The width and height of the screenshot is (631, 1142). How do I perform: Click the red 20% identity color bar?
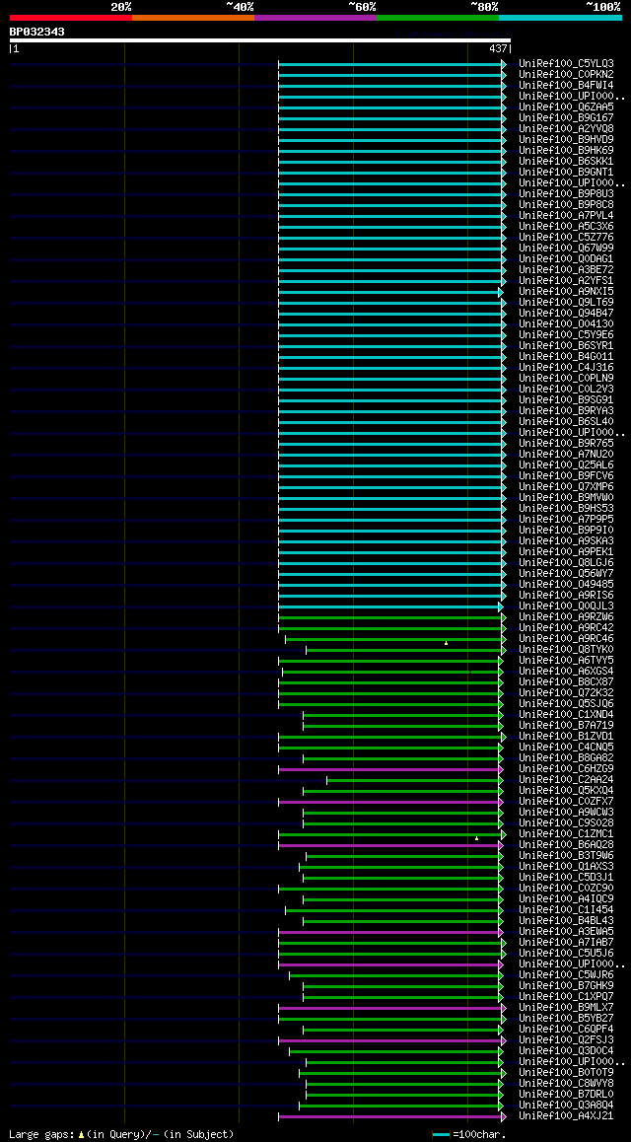click(71, 17)
